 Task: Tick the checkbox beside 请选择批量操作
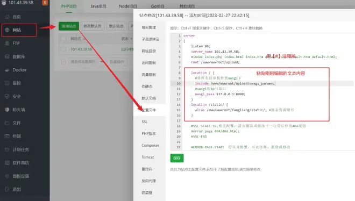63,62
